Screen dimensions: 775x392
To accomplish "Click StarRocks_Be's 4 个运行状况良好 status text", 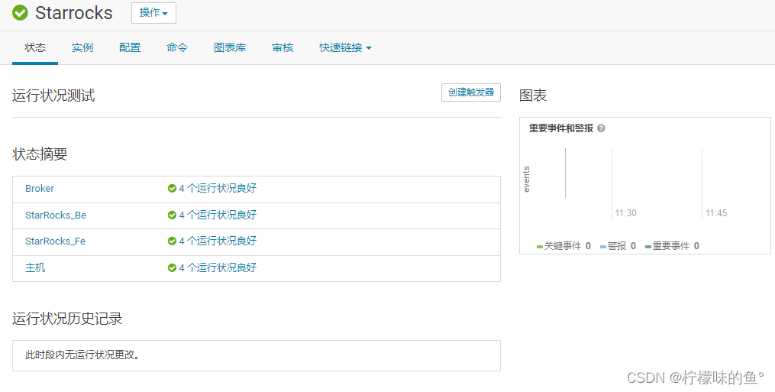I will pos(218,215).
